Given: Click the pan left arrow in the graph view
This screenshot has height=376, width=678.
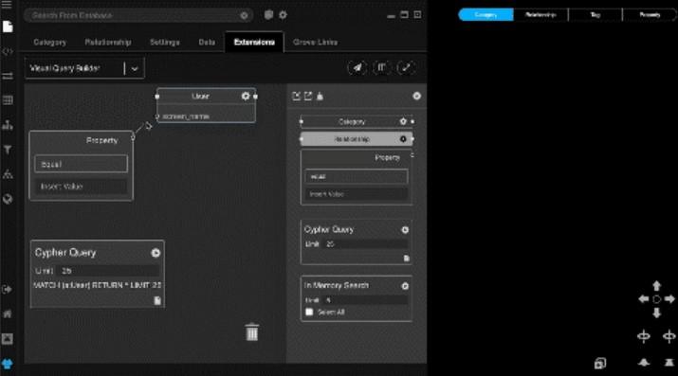Looking at the screenshot, I should (x=644, y=298).
